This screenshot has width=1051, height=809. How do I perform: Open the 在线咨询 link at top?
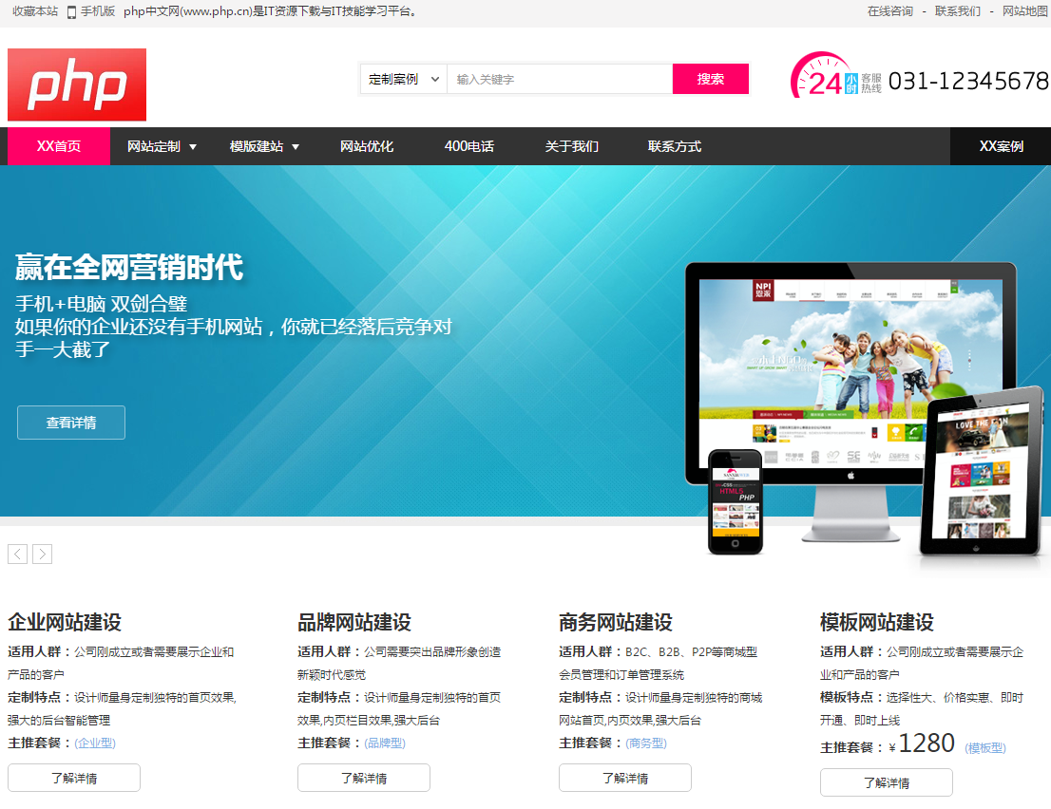889,11
